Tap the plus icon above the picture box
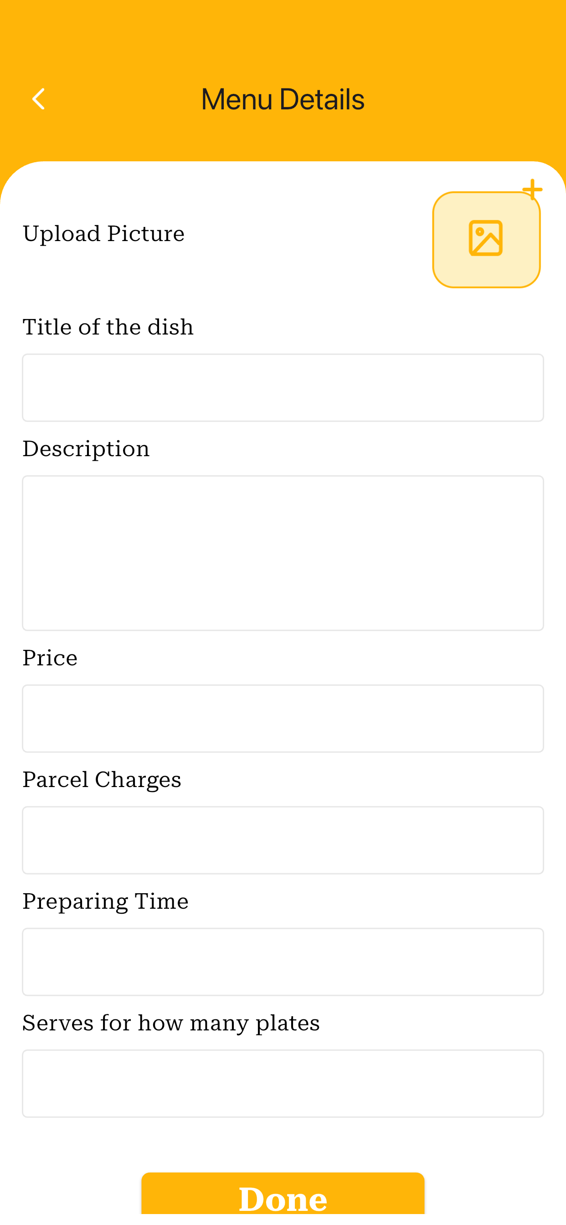Image resolution: width=566 pixels, height=1225 pixels. pyautogui.click(x=532, y=189)
